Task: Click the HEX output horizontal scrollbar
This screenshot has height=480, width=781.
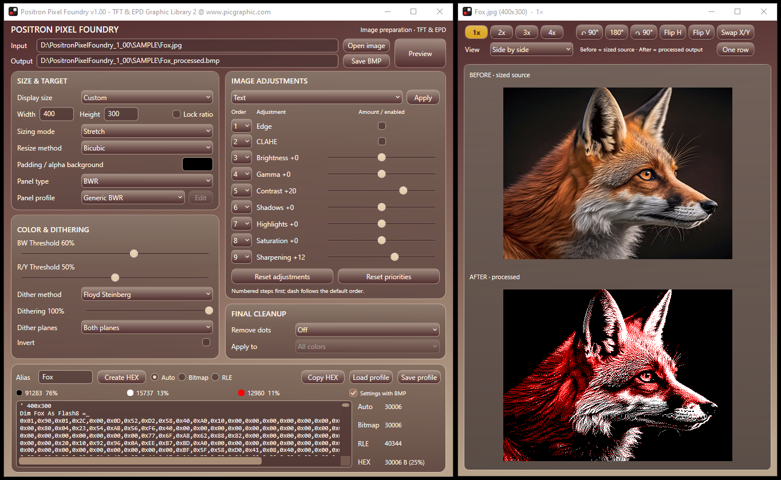Action: pos(140,461)
